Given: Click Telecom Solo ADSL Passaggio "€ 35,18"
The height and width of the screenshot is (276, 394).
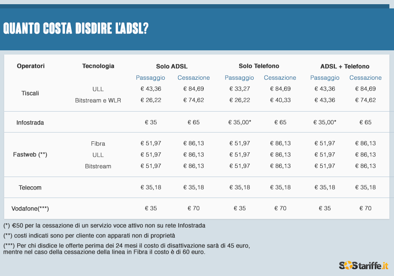Looking at the screenshot, I should pyautogui.click(x=151, y=187).
